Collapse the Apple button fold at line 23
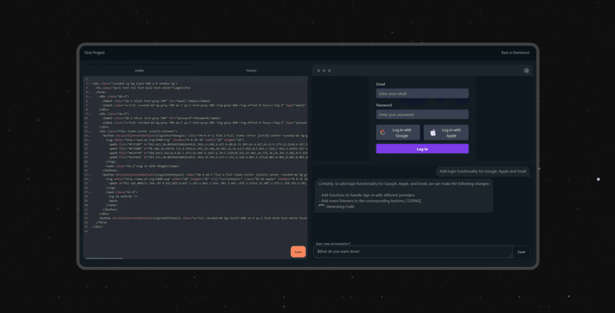The width and height of the screenshot is (615, 313). tap(90, 175)
